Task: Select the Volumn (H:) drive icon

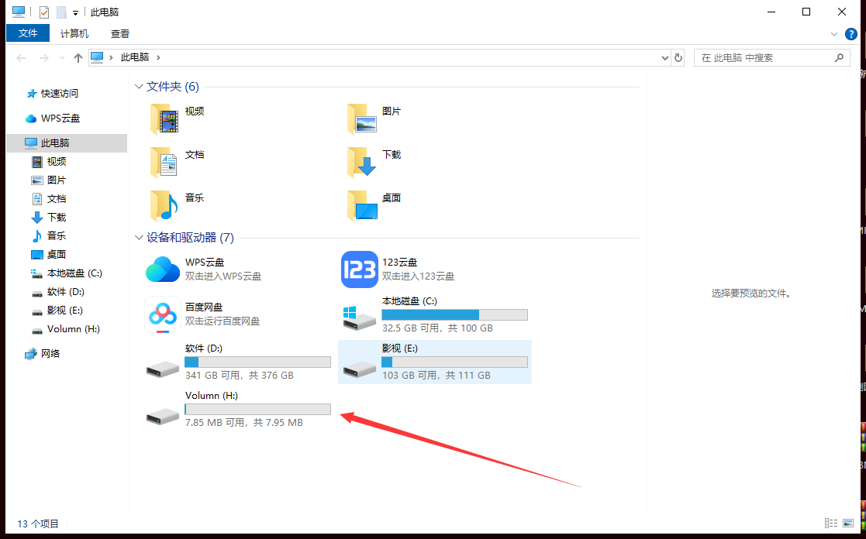Action: pyautogui.click(x=163, y=416)
